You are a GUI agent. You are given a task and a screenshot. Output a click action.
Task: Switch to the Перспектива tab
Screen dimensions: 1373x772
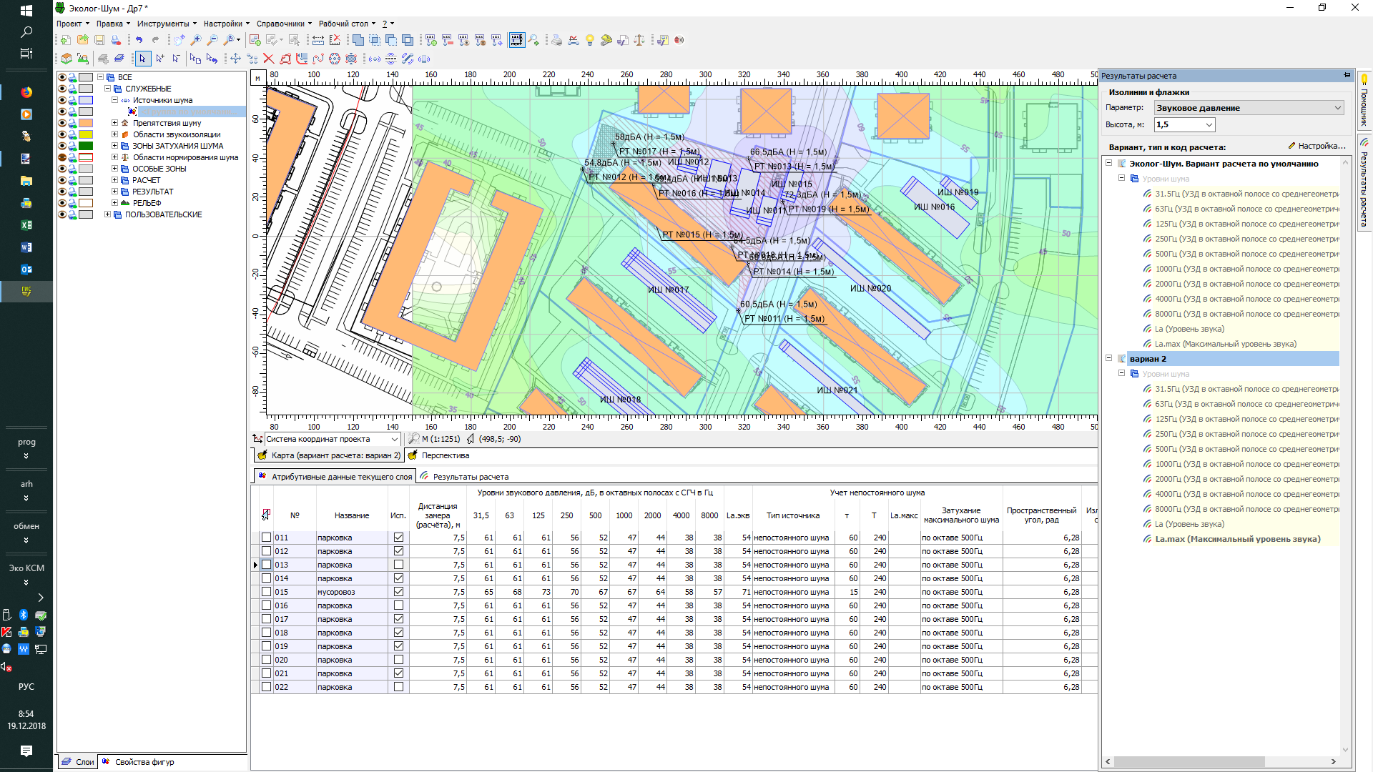point(445,455)
